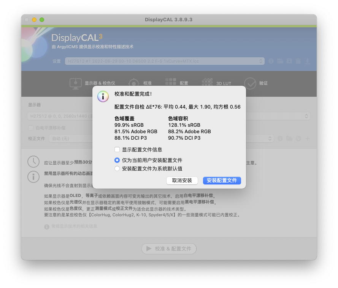Click the trash icon to delete current settings
This screenshot has width=338, height=288.
pos(298,60)
